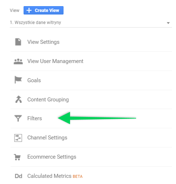Open Content Grouping
The image size is (176, 184).
point(48,100)
